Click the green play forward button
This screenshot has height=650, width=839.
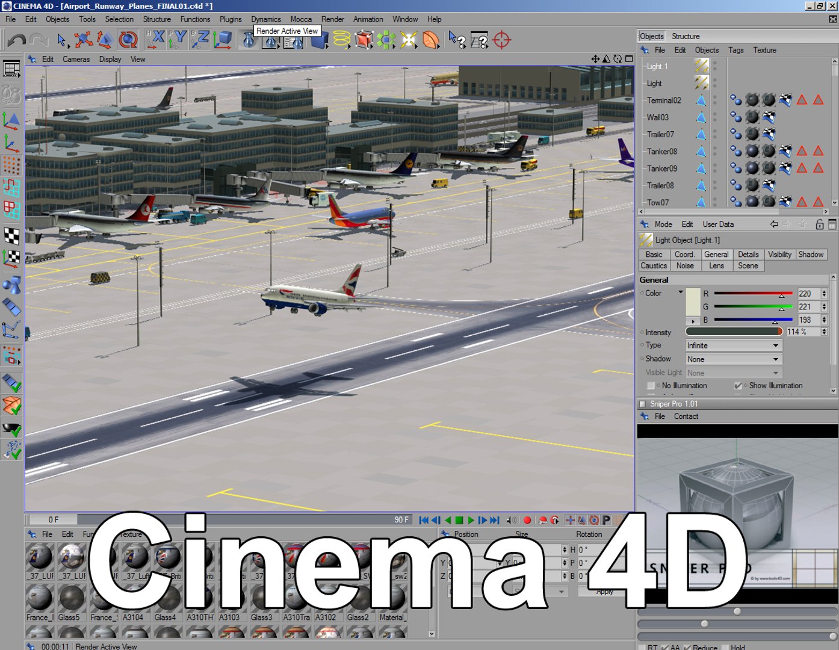coord(471,520)
